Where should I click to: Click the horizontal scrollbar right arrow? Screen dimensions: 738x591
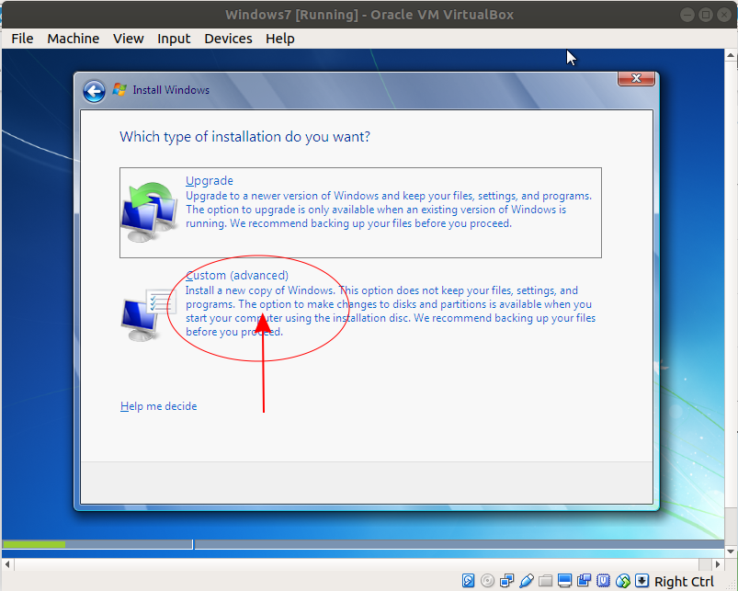pos(718,564)
